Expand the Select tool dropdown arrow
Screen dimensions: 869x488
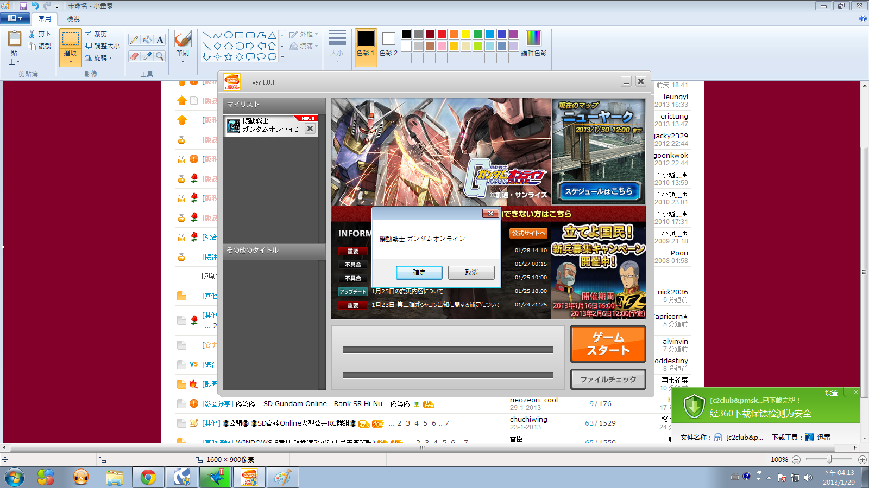point(71,61)
